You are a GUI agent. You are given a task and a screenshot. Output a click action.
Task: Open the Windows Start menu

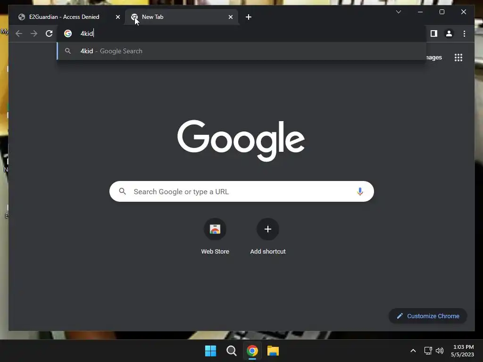[x=211, y=351]
